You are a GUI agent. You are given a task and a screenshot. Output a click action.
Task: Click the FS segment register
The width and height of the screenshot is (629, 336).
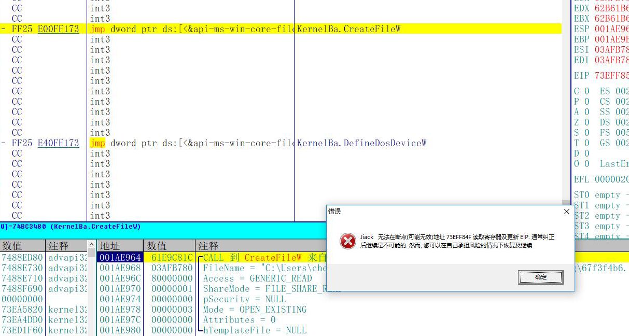614,133
